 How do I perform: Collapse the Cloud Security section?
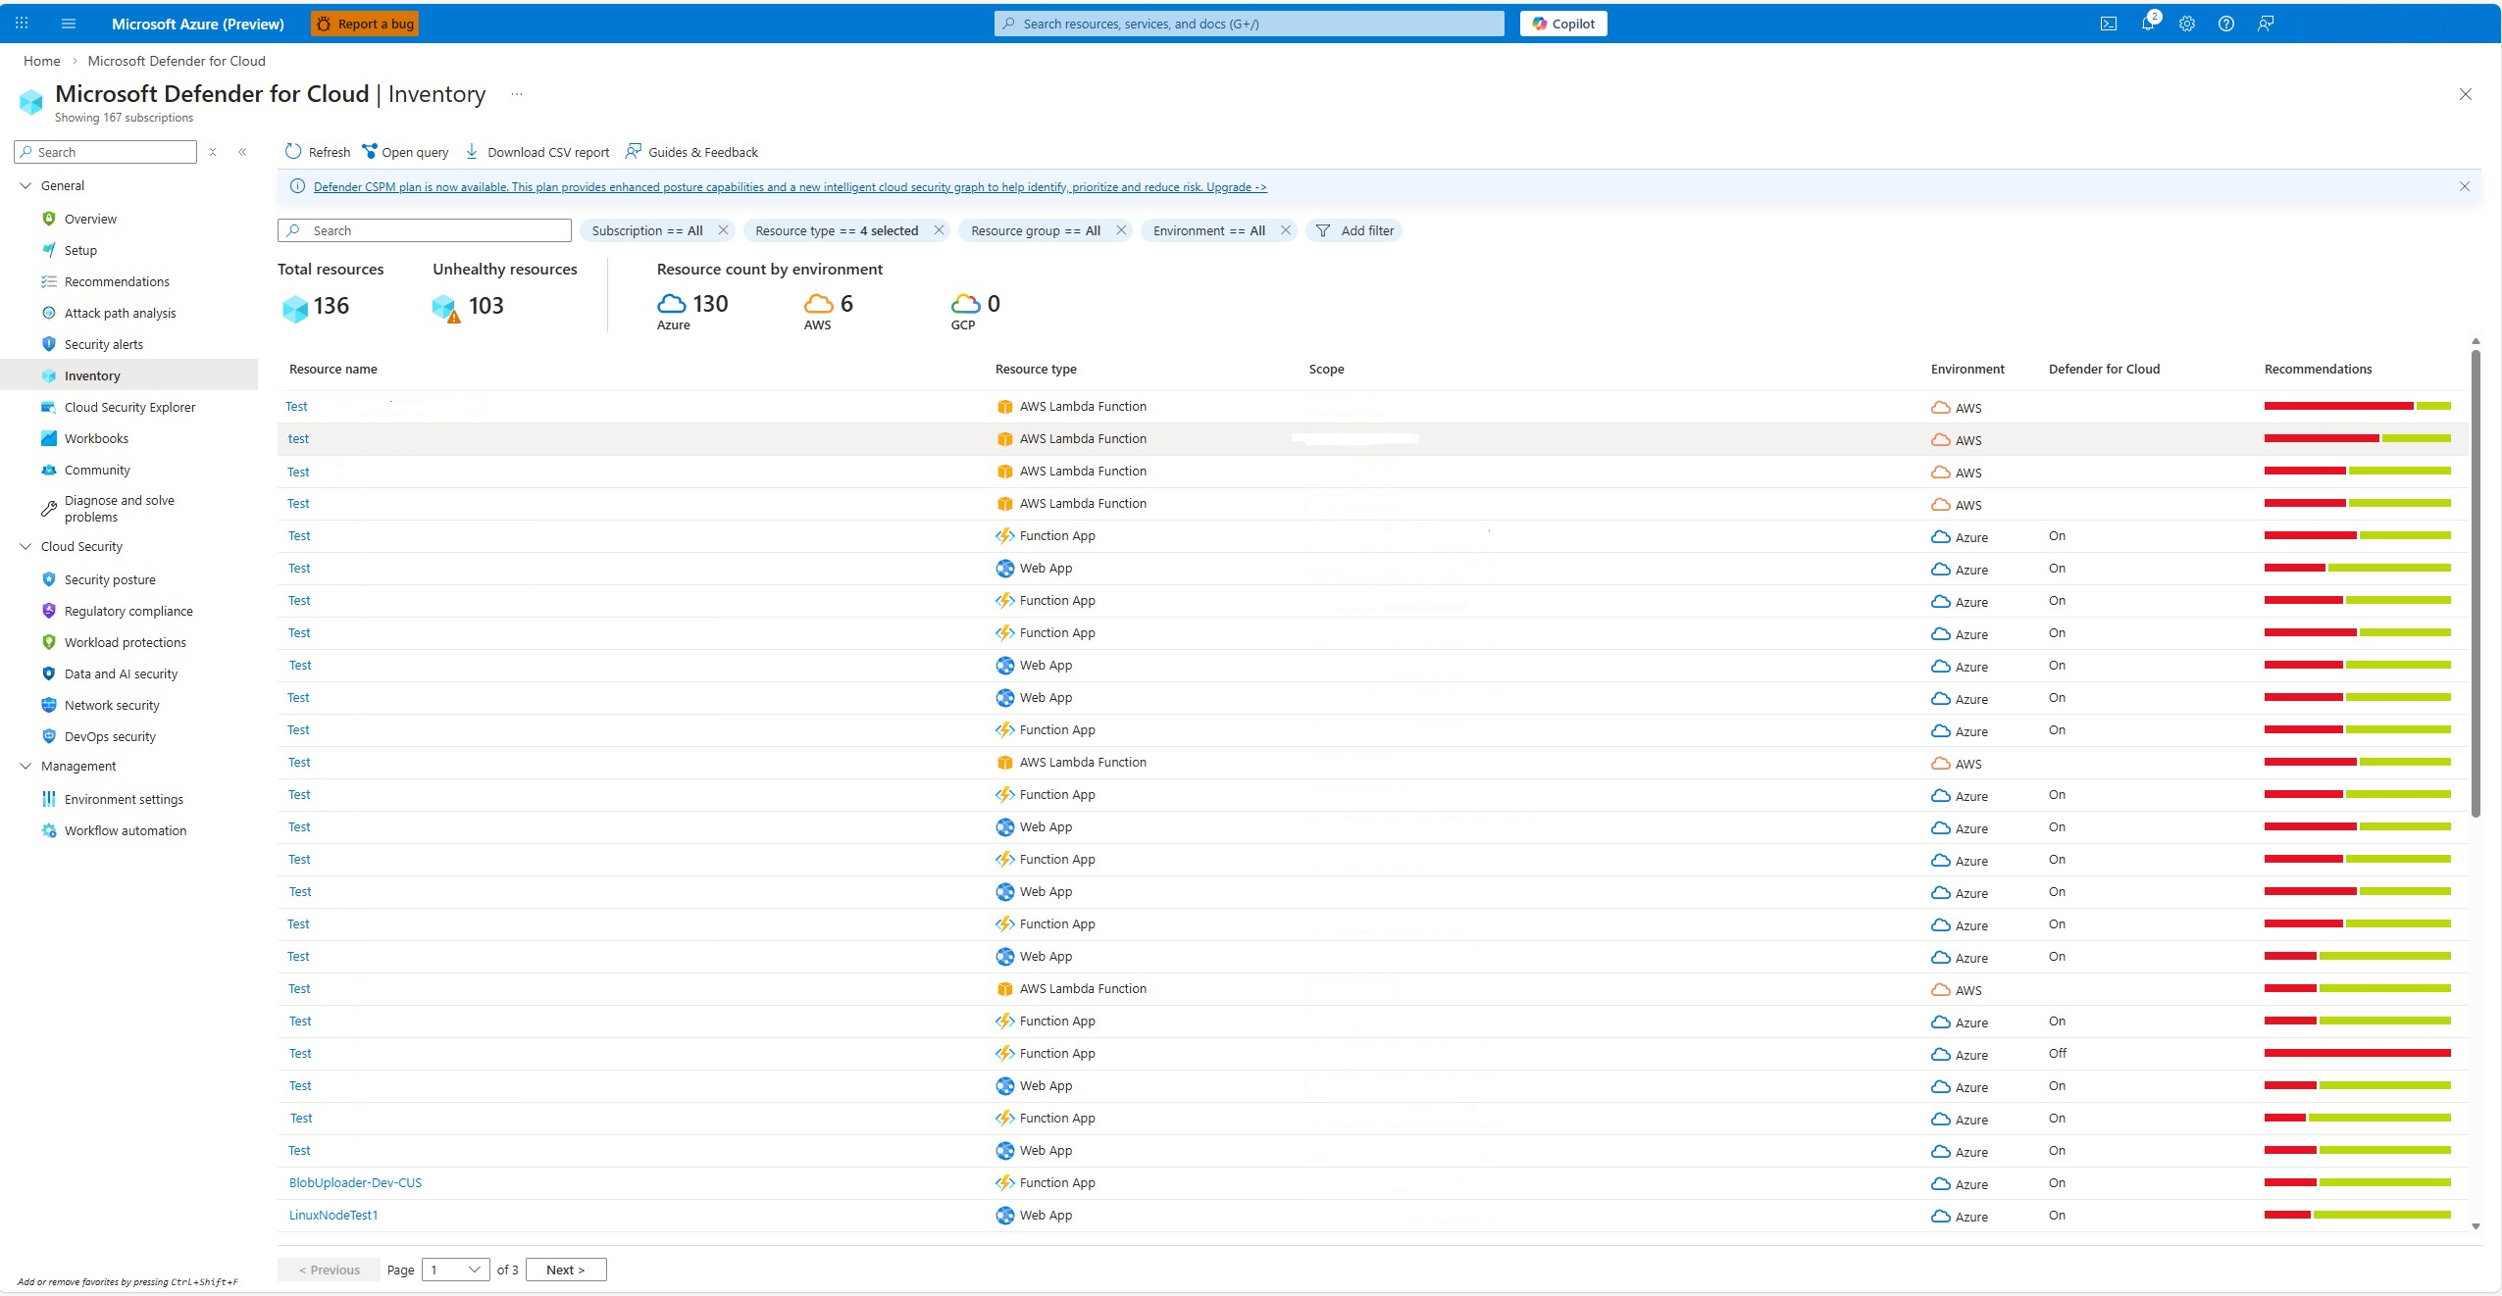[26, 546]
